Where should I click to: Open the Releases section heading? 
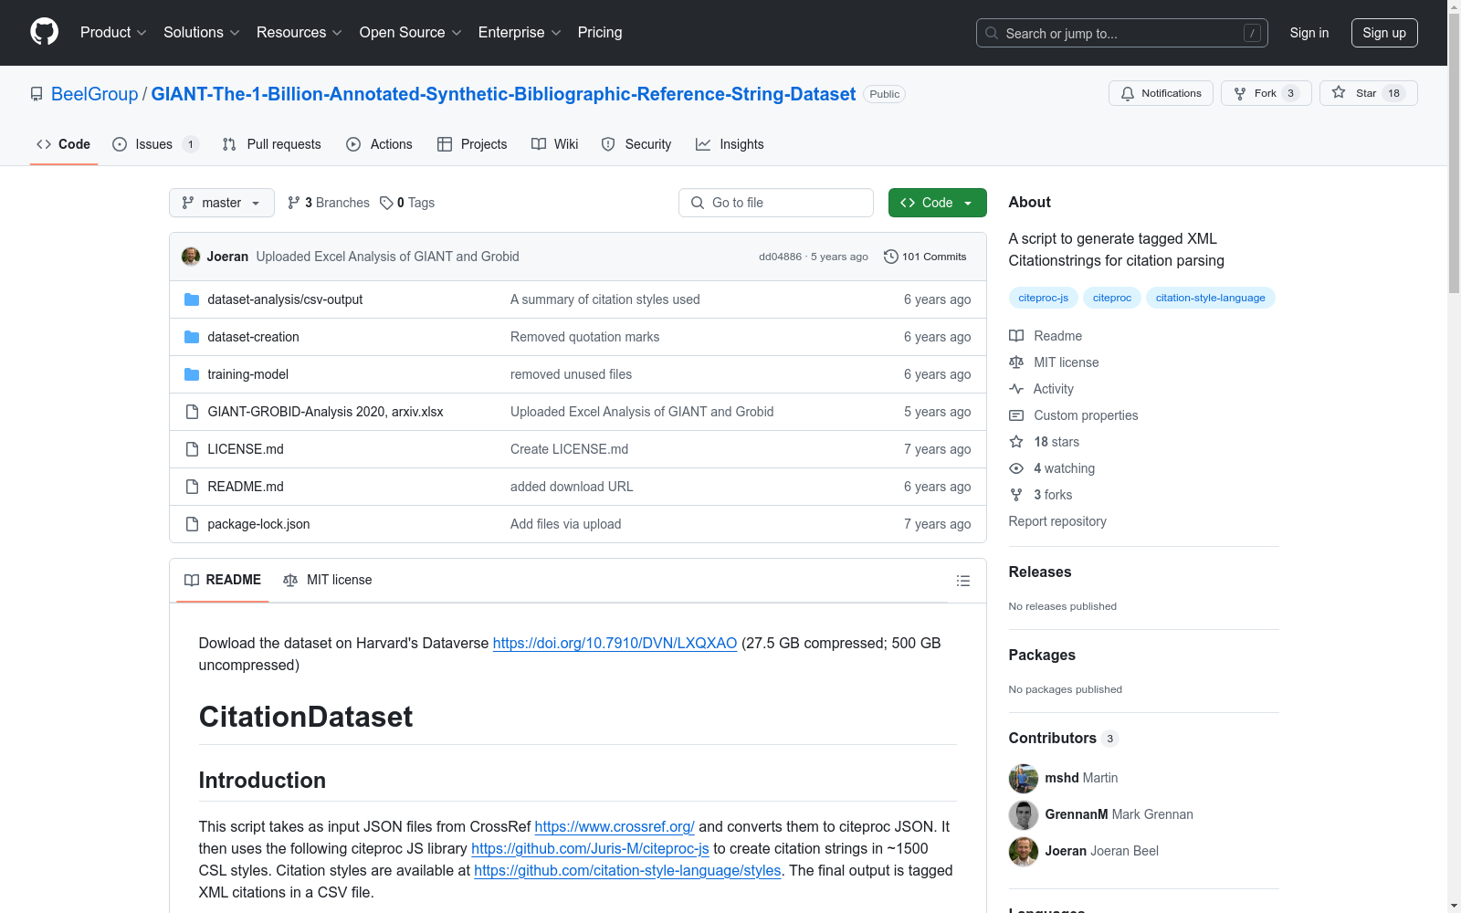[x=1040, y=572]
